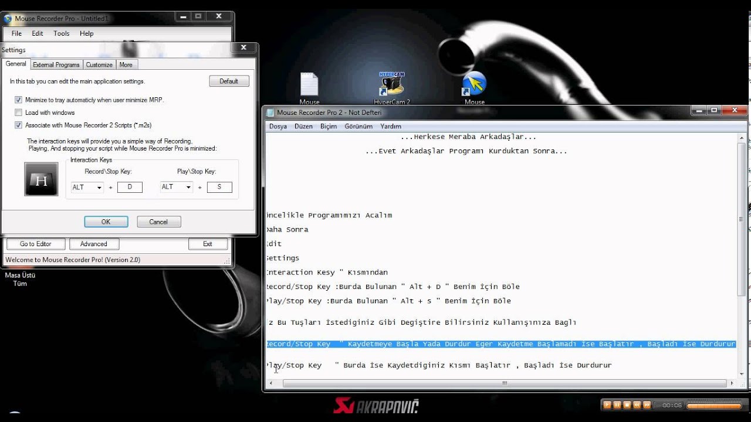Click the Advanced button
751x422 pixels.
(x=94, y=244)
